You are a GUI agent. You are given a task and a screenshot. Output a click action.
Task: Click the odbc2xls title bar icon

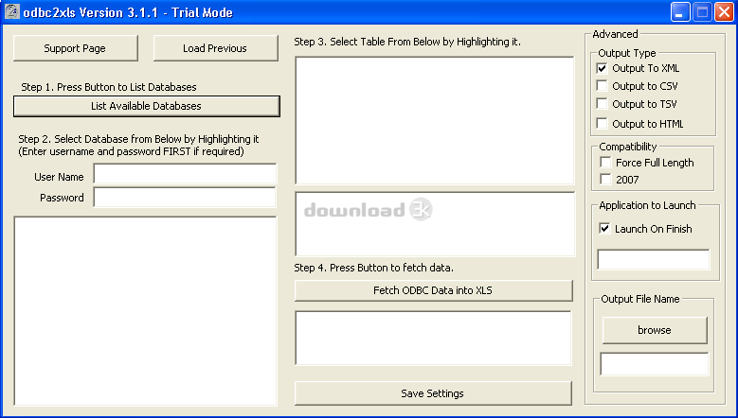(x=11, y=11)
